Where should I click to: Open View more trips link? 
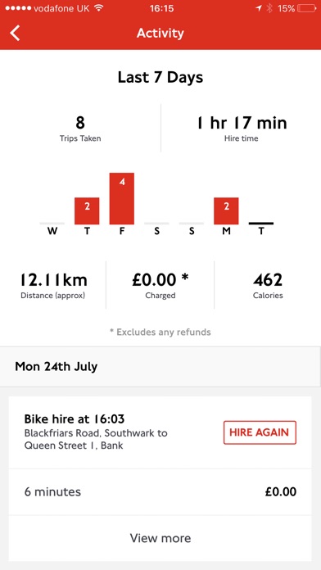pyautogui.click(x=160, y=538)
